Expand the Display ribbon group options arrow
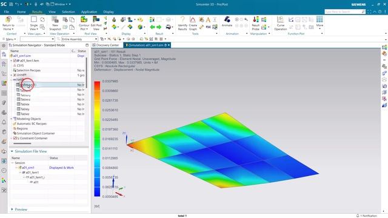Viewport: 388px width, 218px height. tap(145, 34)
